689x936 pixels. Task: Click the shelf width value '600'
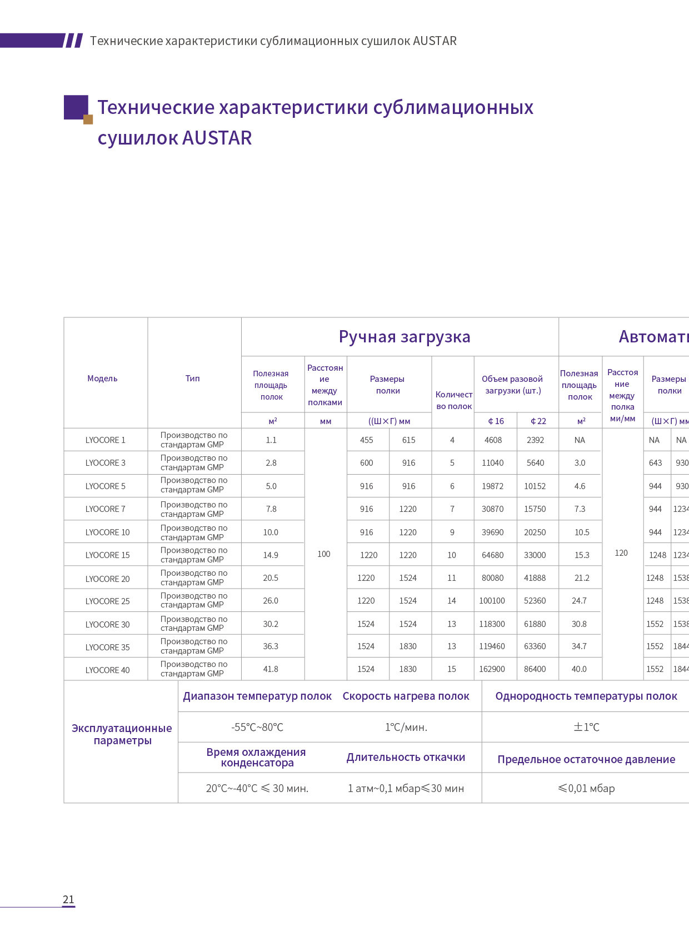(x=367, y=463)
